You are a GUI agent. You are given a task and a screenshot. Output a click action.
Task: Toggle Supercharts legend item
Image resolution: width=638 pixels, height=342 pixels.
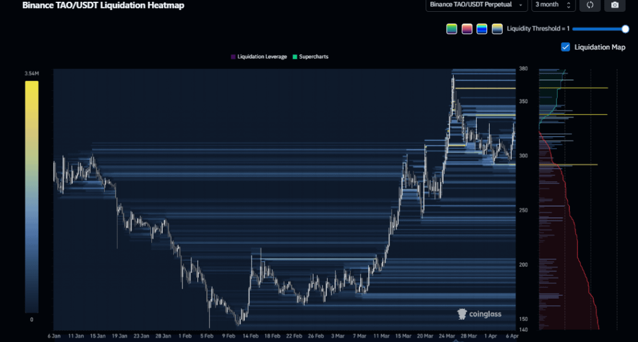[x=310, y=57]
